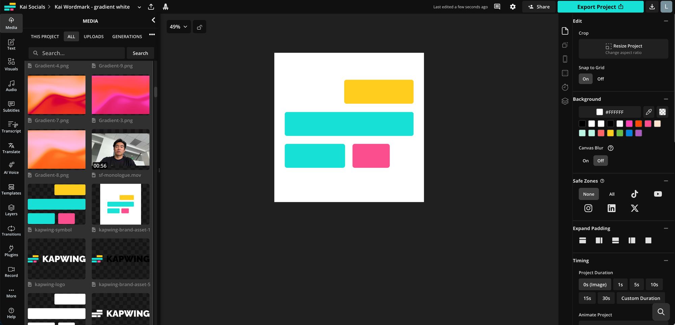
Task: Collapse the Timing section
Action: (666, 260)
